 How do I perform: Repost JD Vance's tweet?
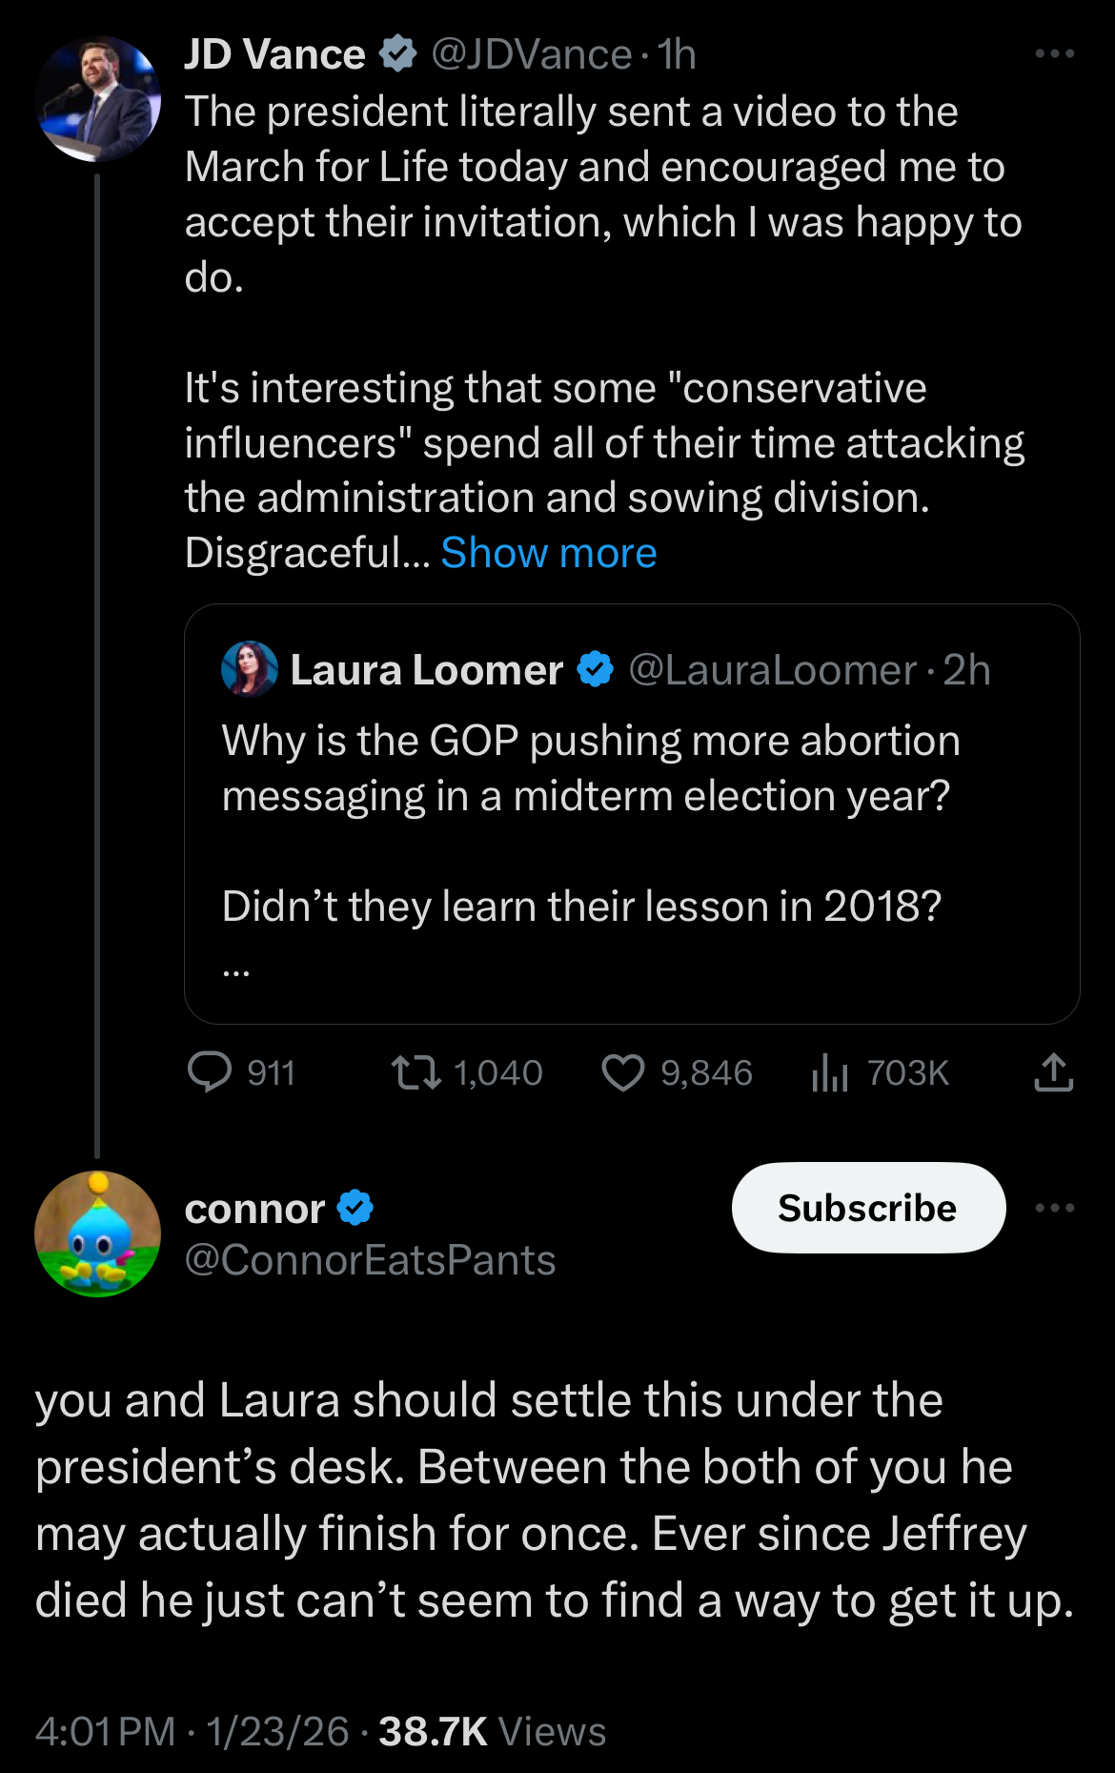click(416, 1072)
